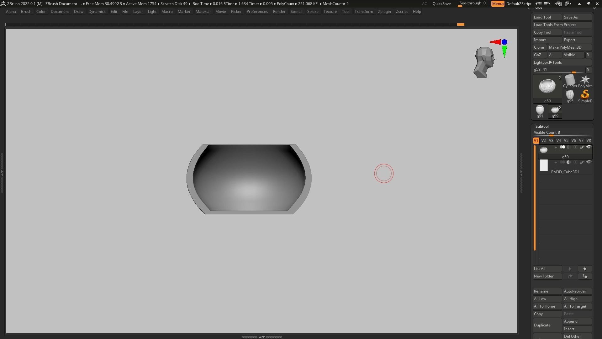The height and width of the screenshot is (339, 602).
Task: Open the DefaultZScript layout dropdown
Action: click(x=519, y=4)
